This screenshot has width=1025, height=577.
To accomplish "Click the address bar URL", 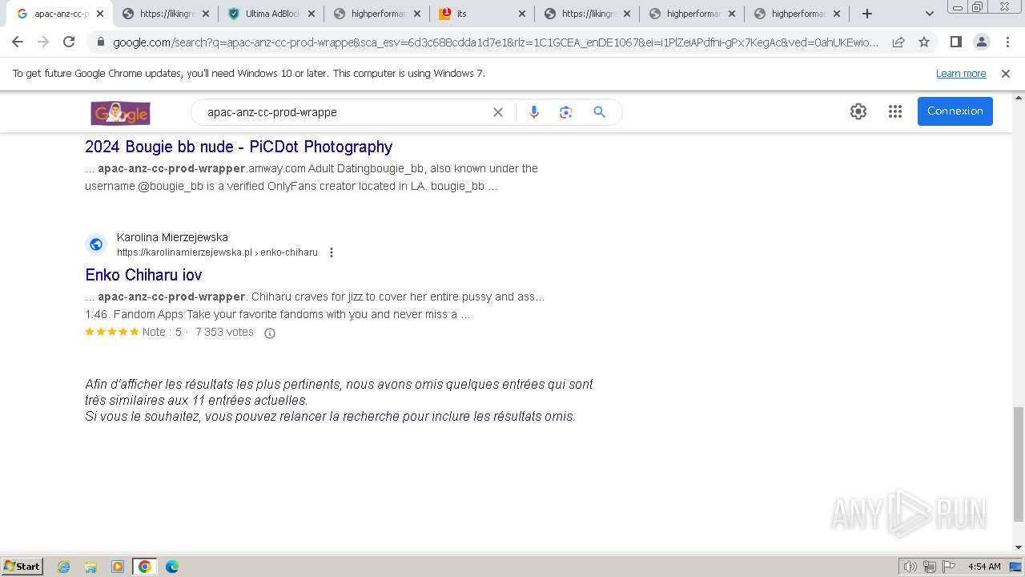I will click(x=496, y=42).
